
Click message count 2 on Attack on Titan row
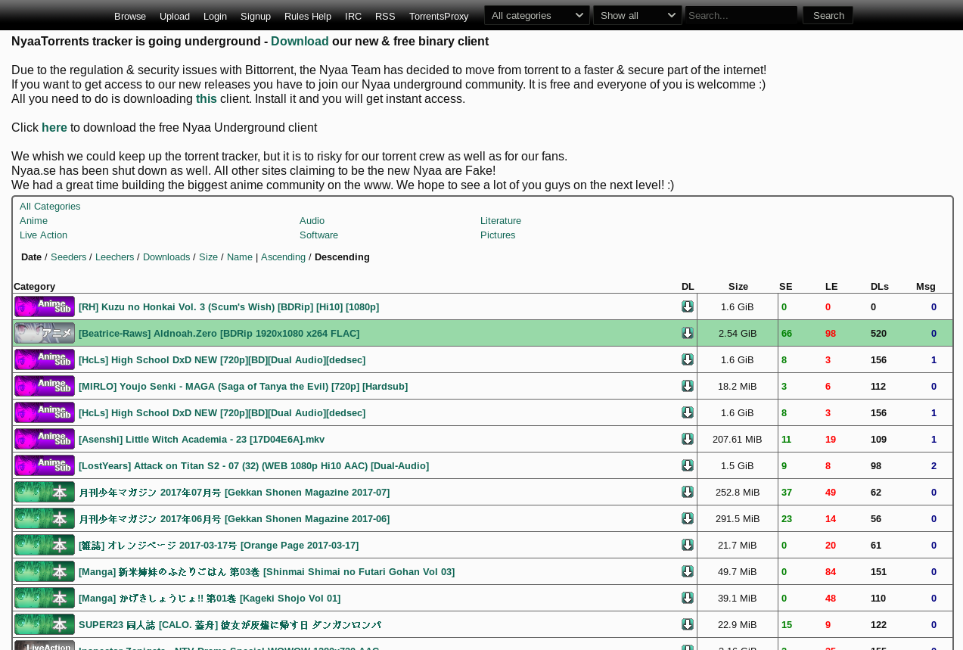pyautogui.click(x=933, y=466)
